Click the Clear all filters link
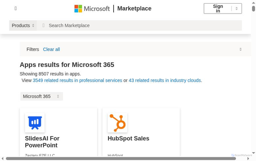This screenshot has width=256, height=161. pyautogui.click(x=52, y=49)
